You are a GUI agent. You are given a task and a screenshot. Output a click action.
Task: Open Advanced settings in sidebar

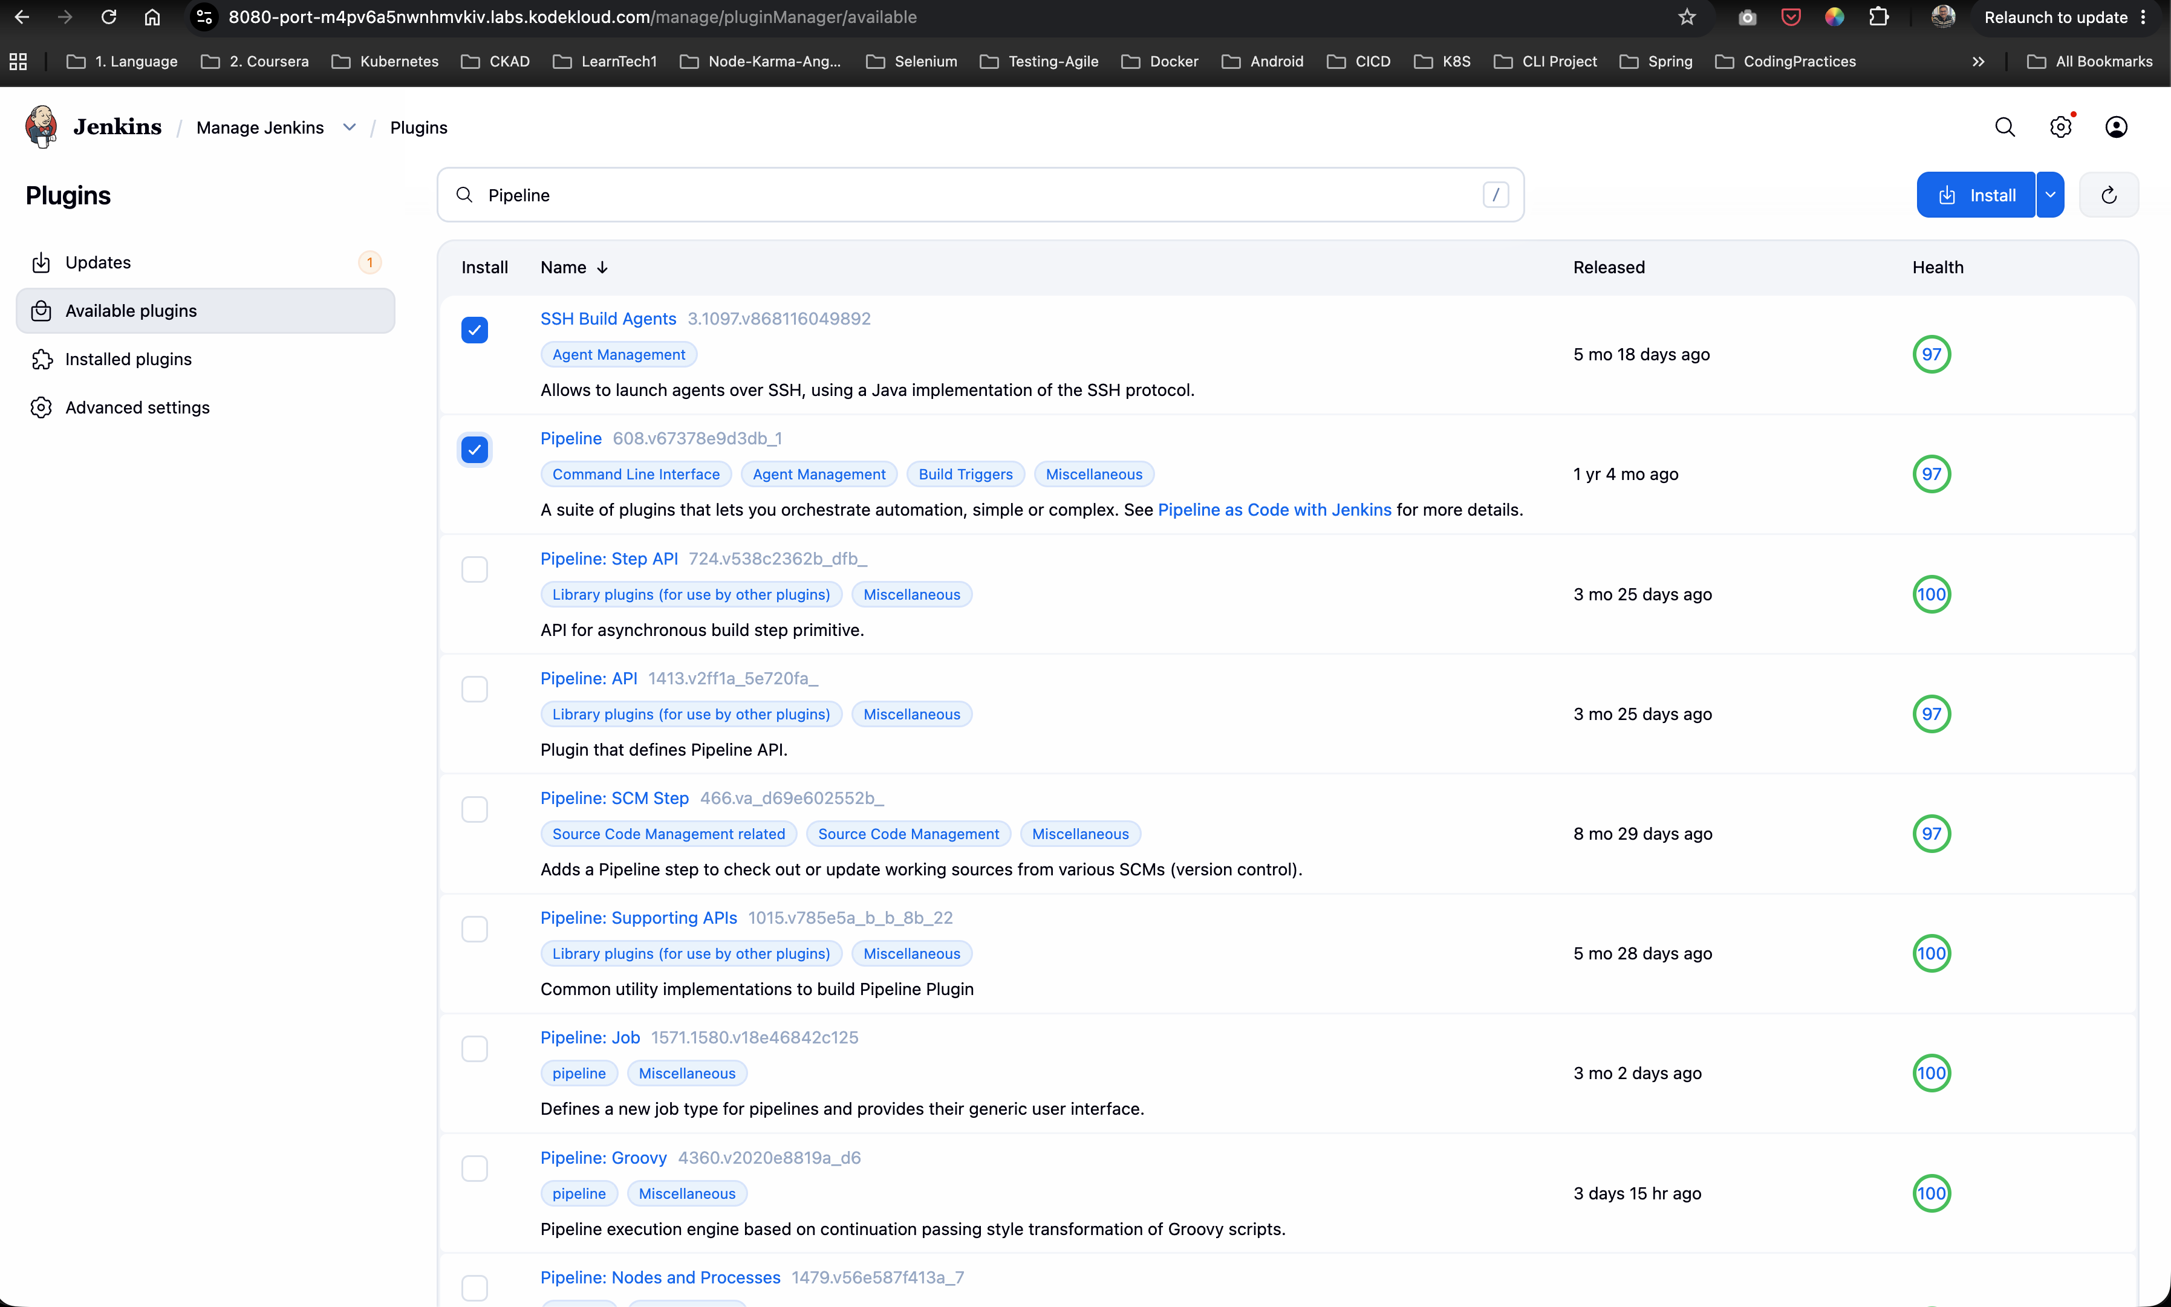205,408
